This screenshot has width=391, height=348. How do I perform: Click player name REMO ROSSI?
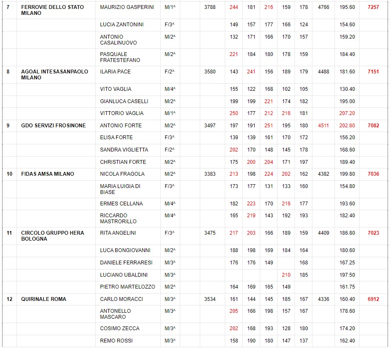pos(116,341)
